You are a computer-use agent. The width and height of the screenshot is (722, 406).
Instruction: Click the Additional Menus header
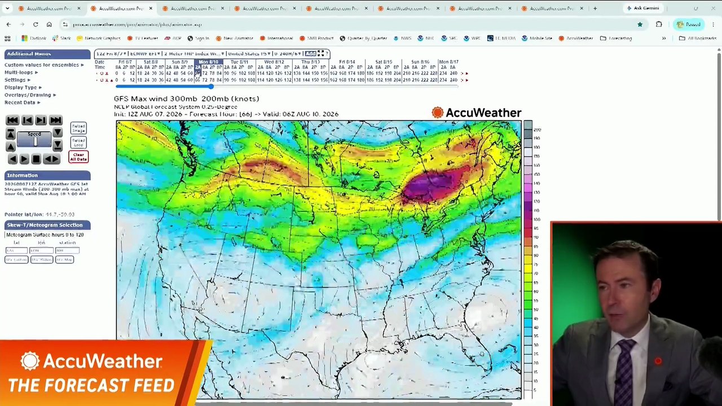(x=47, y=54)
